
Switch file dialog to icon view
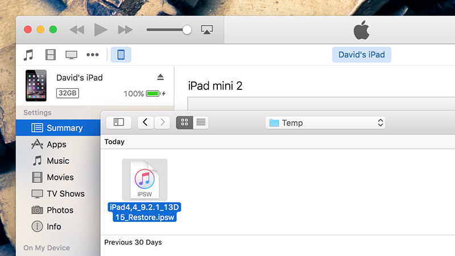(x=184, y=122)
